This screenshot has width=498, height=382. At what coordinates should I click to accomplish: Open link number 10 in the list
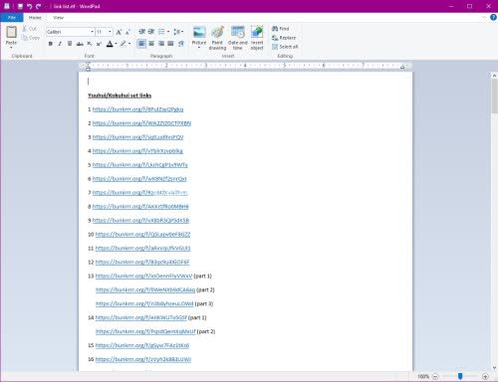[x=142, y=235]
